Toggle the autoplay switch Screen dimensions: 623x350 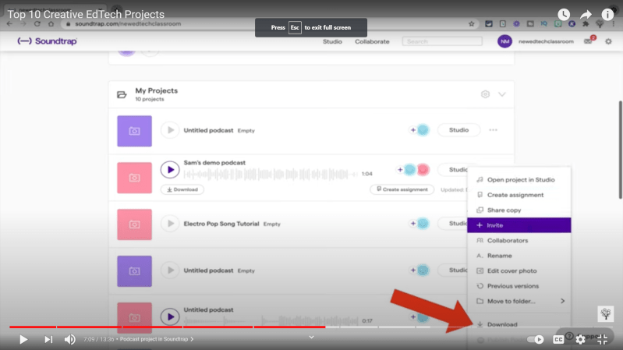tap(536, 339)
